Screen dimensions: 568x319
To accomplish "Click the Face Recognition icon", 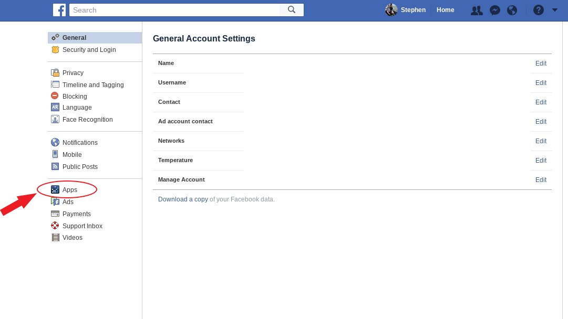I will click(x=55, y=119).
